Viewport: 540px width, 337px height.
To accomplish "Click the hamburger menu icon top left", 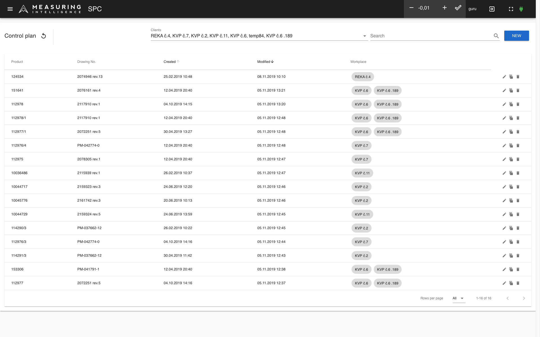I will (x=9, y=8).
